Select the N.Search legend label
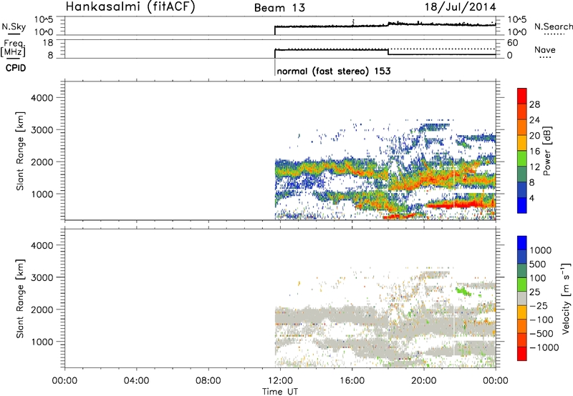The height and width of the screenshot is (396, 573). click(553, 26)
